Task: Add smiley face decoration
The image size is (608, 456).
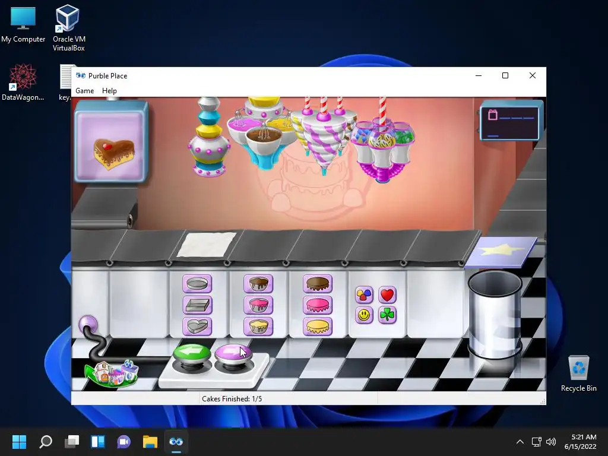Action: coord(364,315)
